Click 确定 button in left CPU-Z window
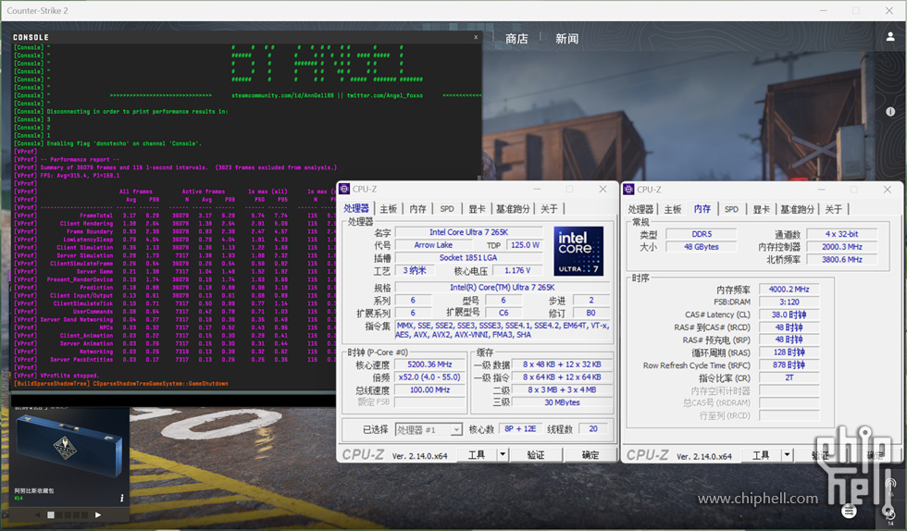907x531 pixels. tap(590, 454)
